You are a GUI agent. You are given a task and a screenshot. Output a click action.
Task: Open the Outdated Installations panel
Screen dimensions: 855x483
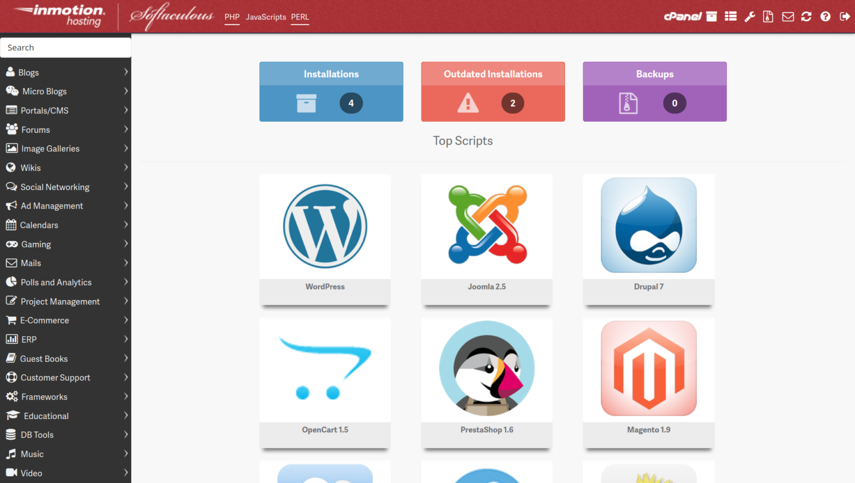tap(493, 92)
